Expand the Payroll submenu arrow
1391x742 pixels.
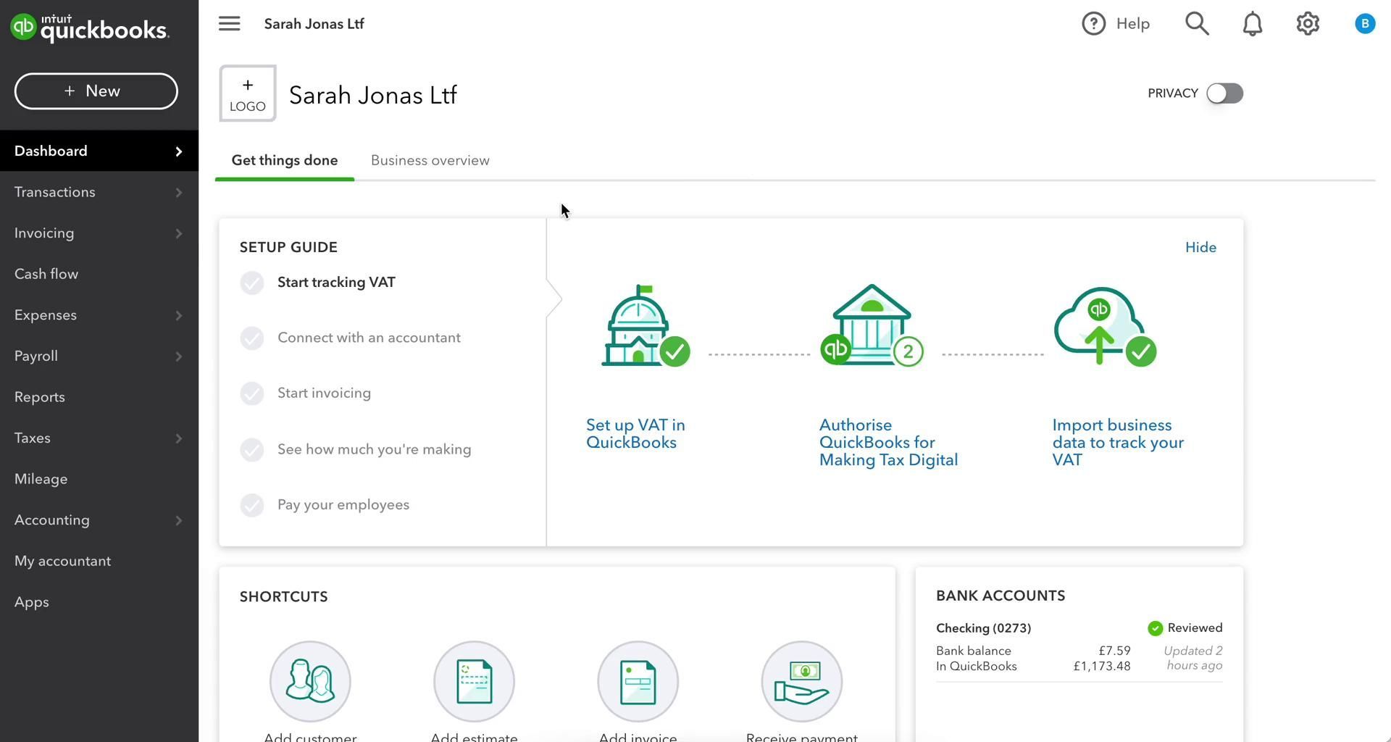pyautogui.click(x=178, y=357)
